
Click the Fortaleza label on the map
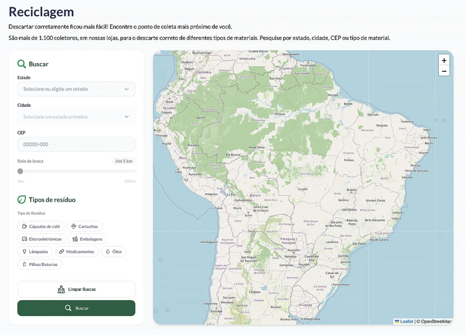[407, 121]
